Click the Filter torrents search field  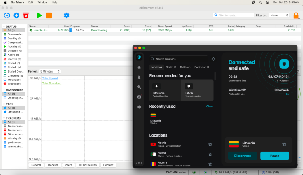[x=233, y=15]
